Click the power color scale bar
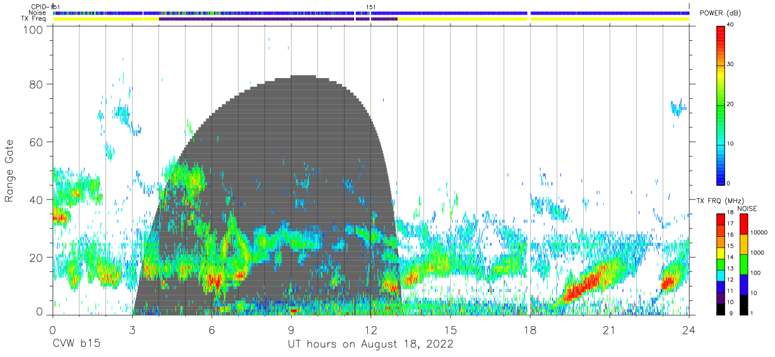The height and width of the screenshot is (357, 775). 721,105
